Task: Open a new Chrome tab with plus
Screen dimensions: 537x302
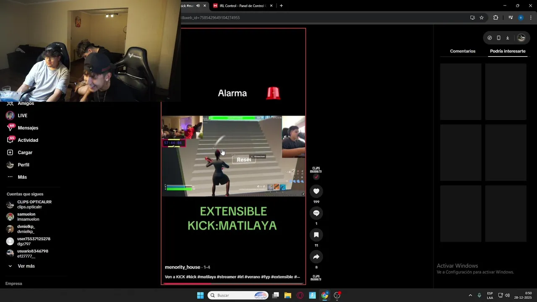Action: click(x=281, y=5)
